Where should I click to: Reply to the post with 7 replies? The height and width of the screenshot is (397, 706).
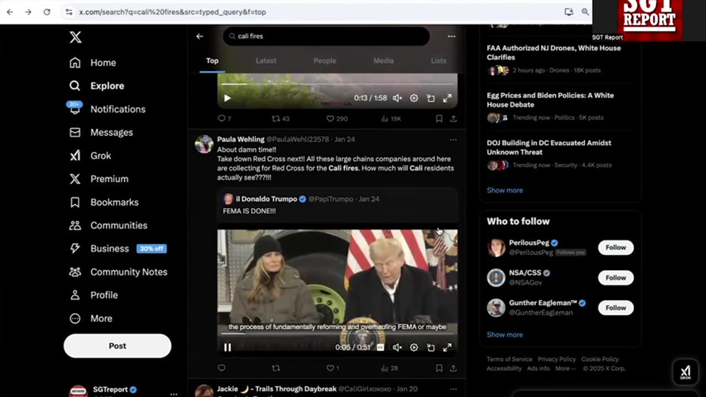point(224,119)
